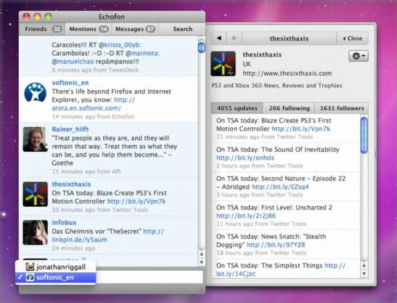Click the profile bio about PS3 and Xbox 360
397x303 pixels.
click(x=277, y=86)
